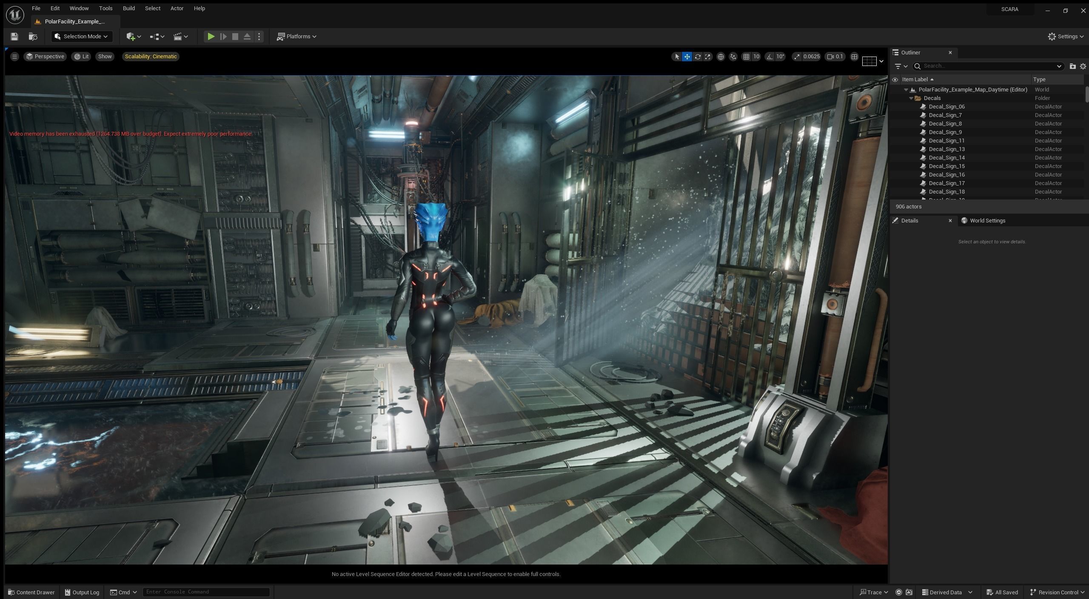
Task: Open the Output Log
Action: point(82,592)
